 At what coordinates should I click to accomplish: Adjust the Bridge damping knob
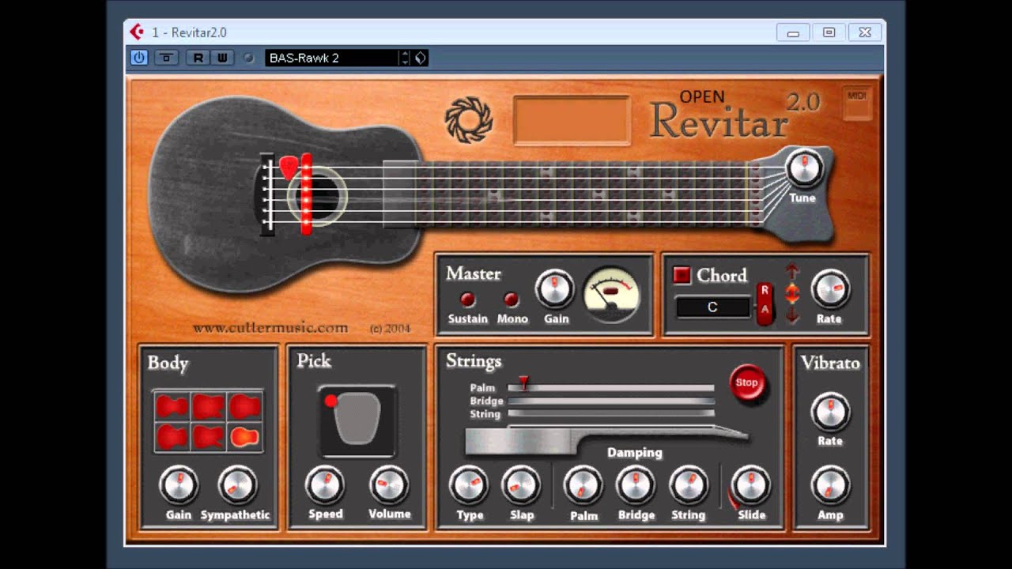click(636, 485)
